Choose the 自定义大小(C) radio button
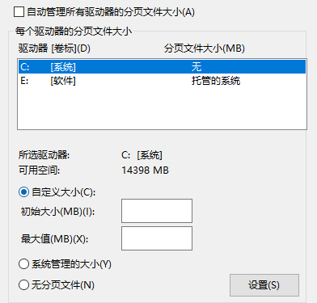This screenshot has width=317, height=303. [23, 192]
